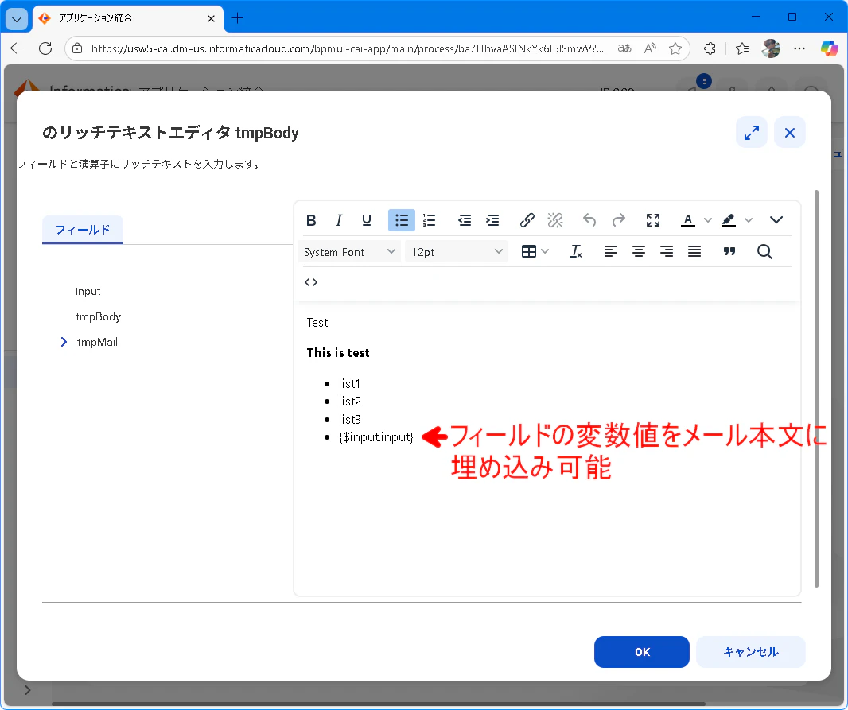Open the System Font dropdown
848x710 pixels.
click(x=349, y=252)
